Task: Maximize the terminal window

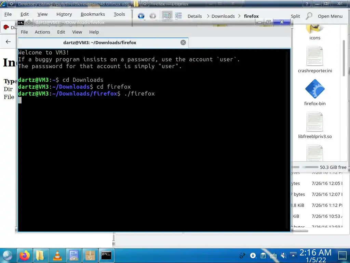Action: 269,22
